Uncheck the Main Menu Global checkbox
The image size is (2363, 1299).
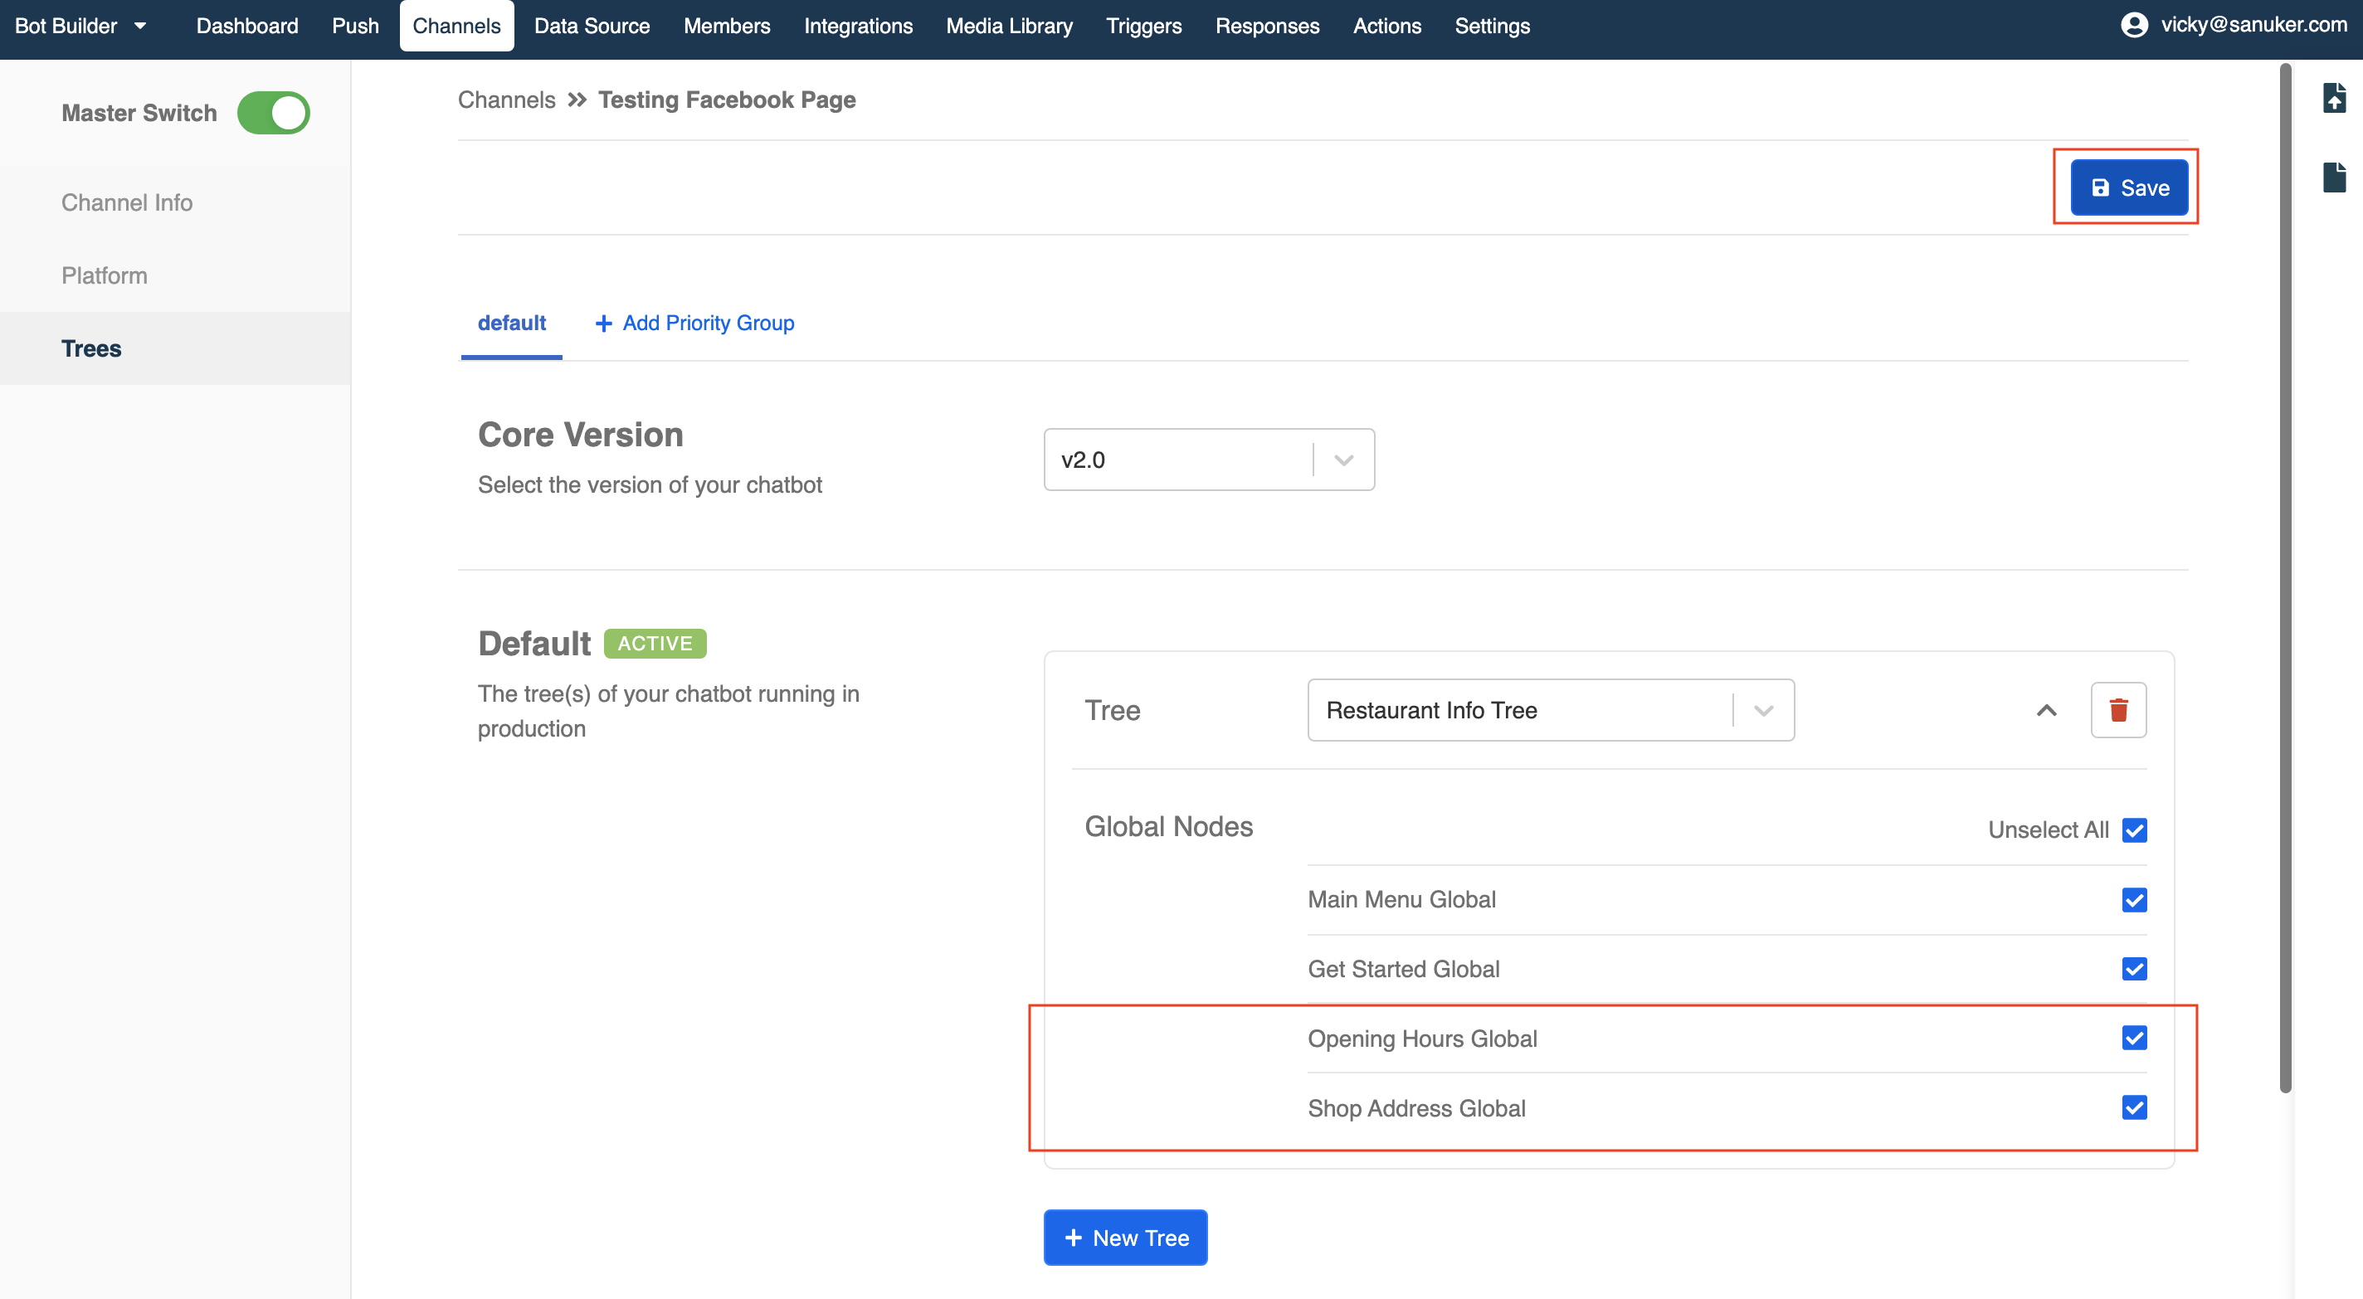(x=2135, y=899)
